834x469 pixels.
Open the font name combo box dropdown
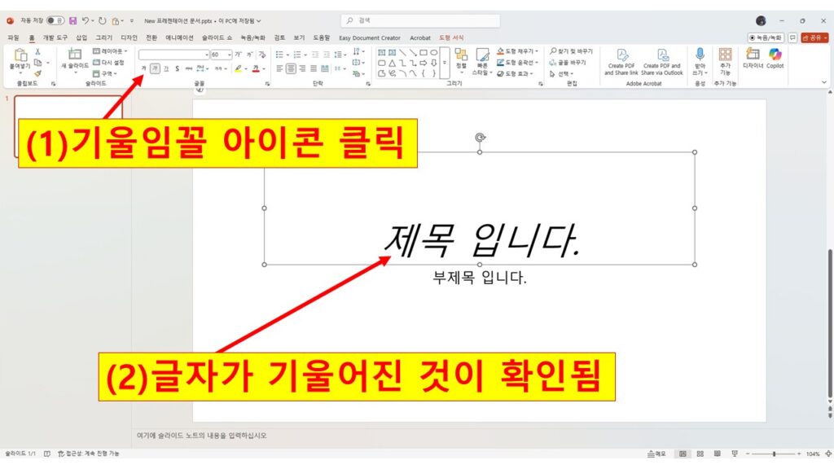[206, 55]
